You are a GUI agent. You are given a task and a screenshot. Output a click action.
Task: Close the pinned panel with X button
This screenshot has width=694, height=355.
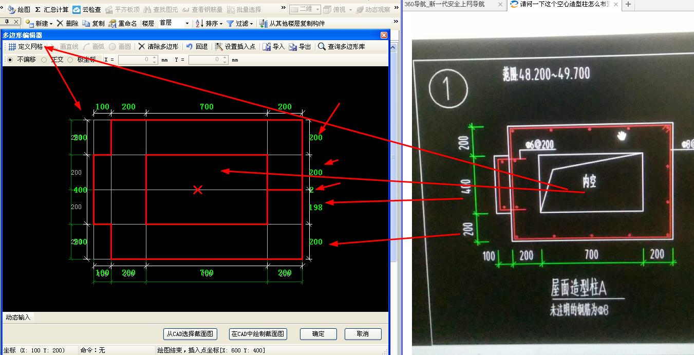click(x=16, y=22)
